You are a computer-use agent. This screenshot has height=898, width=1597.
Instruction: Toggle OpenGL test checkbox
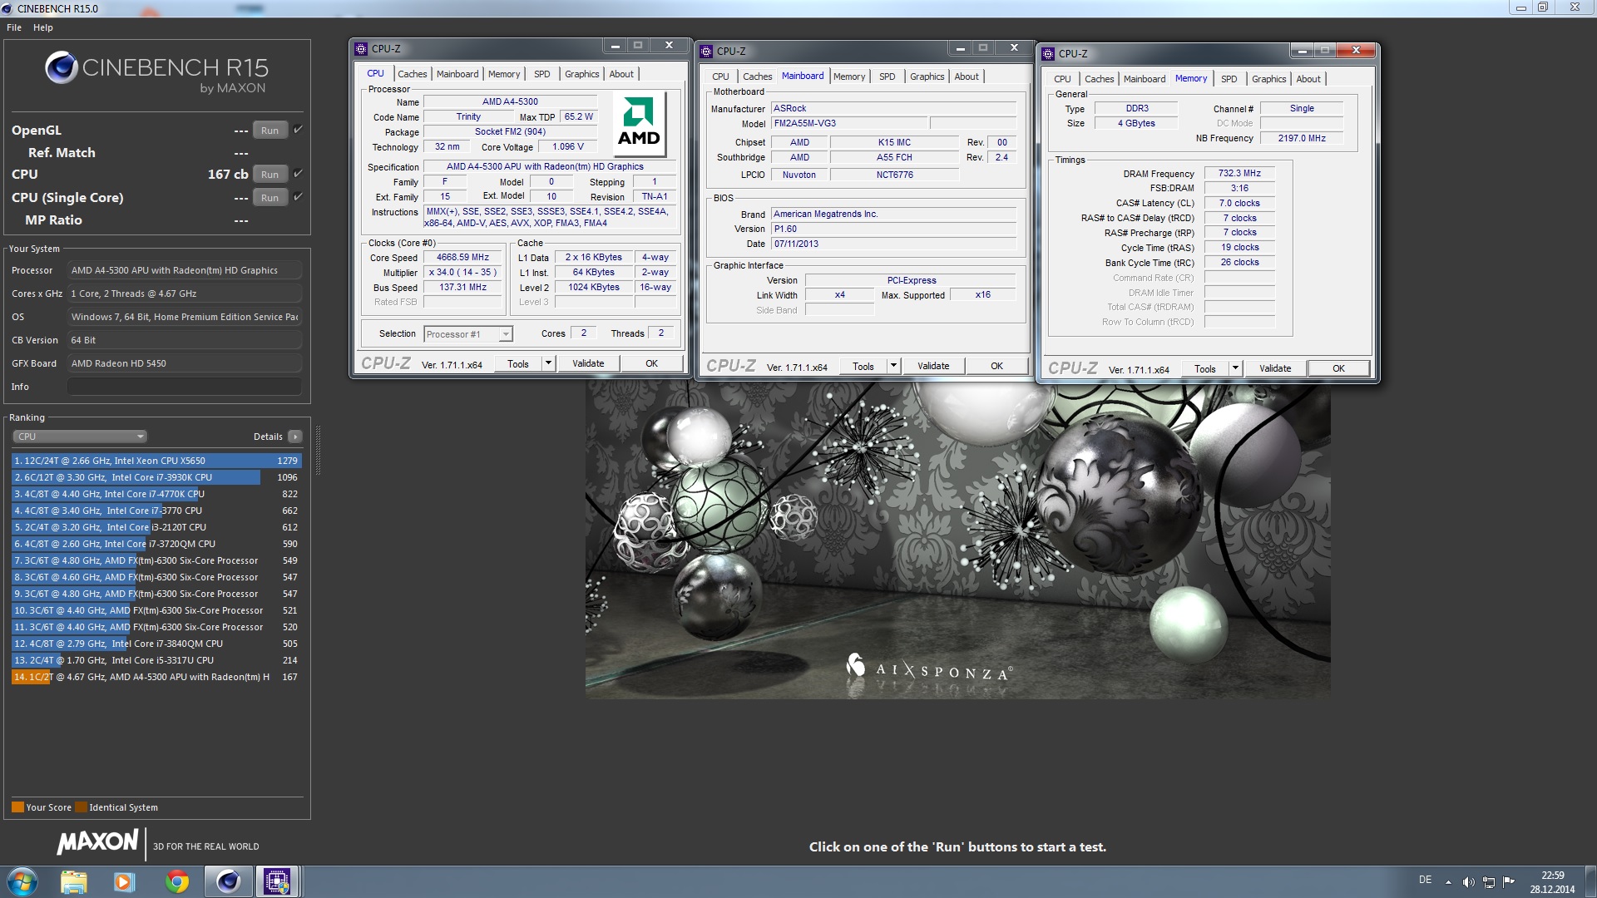pos(298,130)
